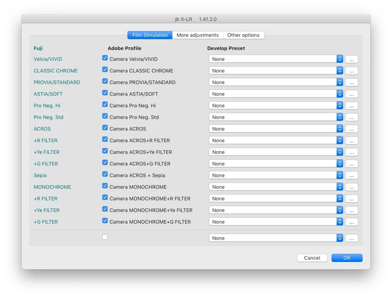Check the empty unlabeled bottom checkbox

[105, 237]
